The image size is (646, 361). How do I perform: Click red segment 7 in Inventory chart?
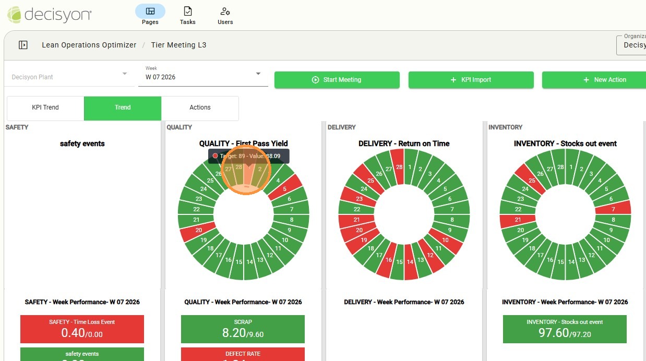point(613,209)
